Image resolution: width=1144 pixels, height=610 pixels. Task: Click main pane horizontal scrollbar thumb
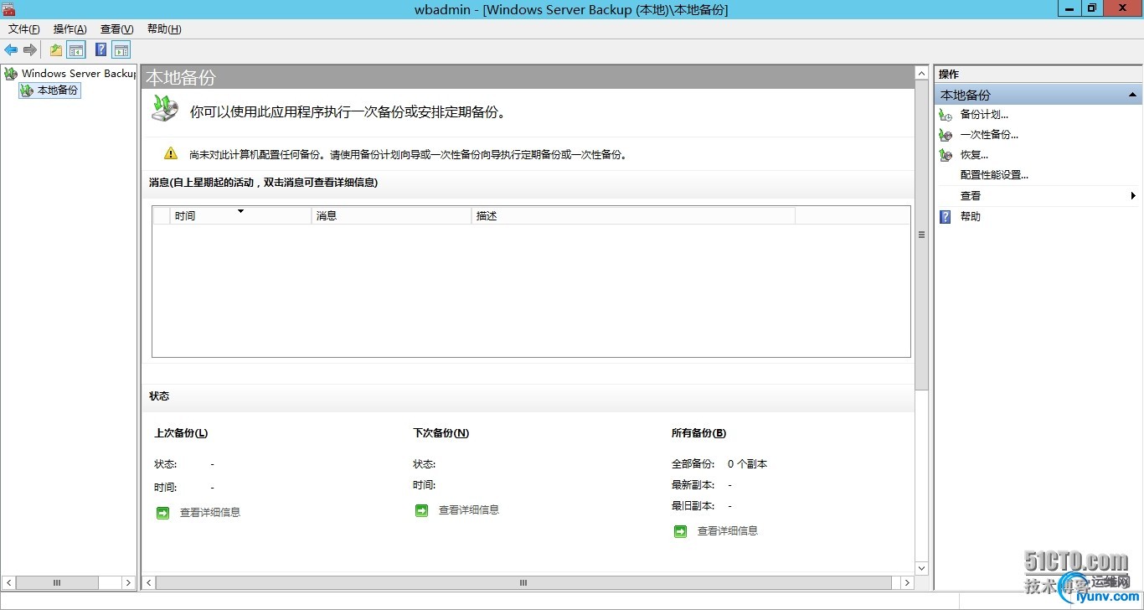[523, 582]
